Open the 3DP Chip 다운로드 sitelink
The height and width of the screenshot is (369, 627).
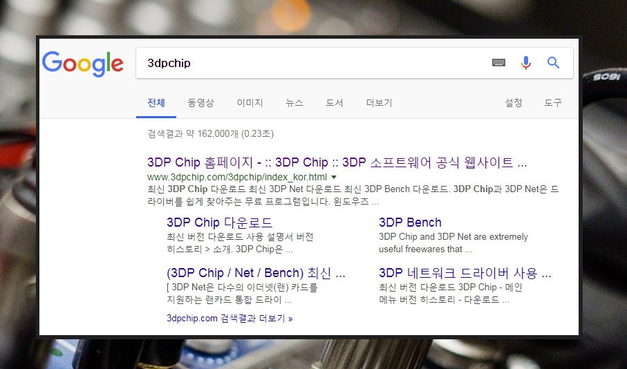pos(219,223)
